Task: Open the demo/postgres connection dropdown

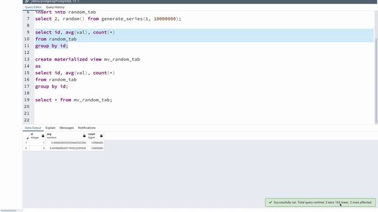Action: click(x=55, y=1)
